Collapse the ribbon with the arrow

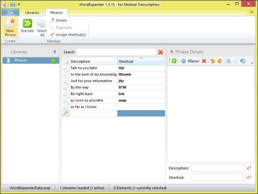click(x=252, y=12)
